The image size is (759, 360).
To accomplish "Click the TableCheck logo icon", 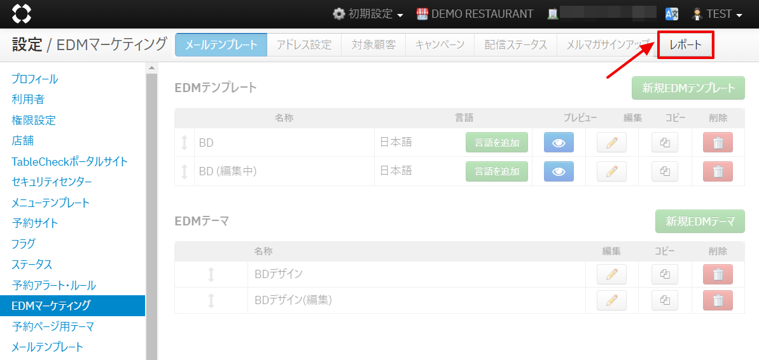I will (x=21, y=13).
